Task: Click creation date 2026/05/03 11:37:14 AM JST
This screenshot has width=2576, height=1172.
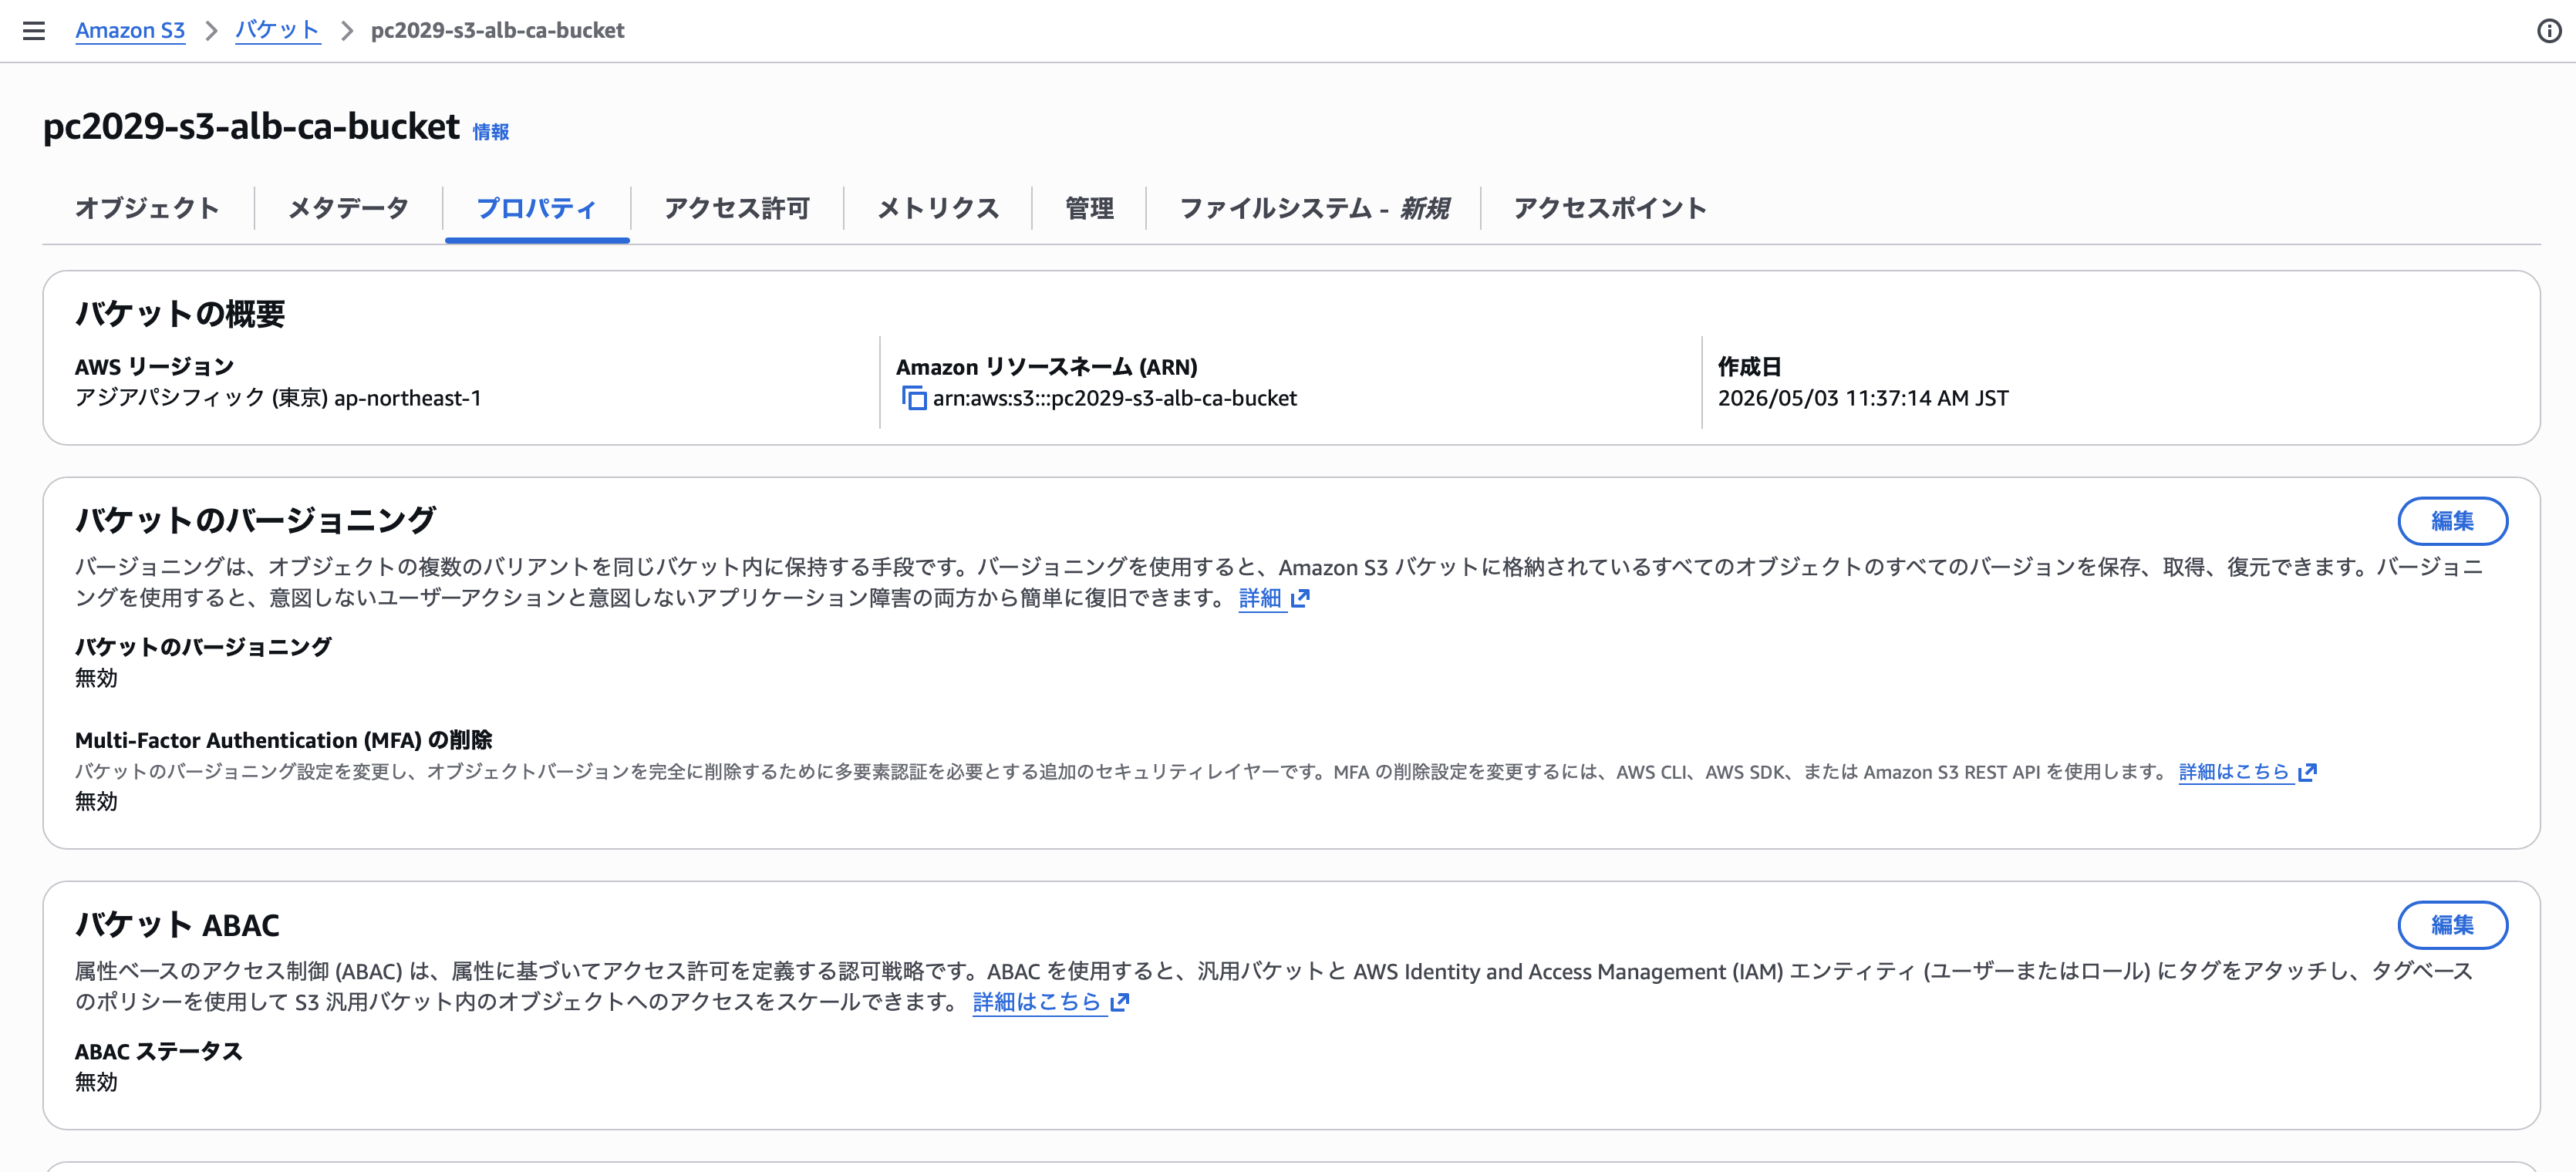Action: coord(1863,398)
